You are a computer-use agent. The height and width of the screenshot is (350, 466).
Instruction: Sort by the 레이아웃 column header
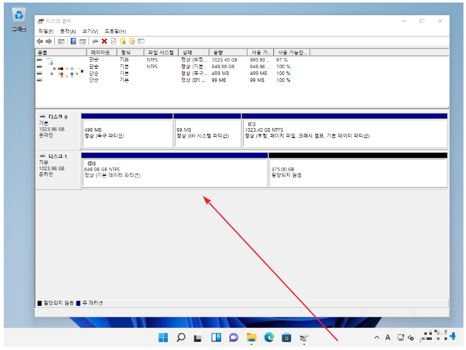102,52
